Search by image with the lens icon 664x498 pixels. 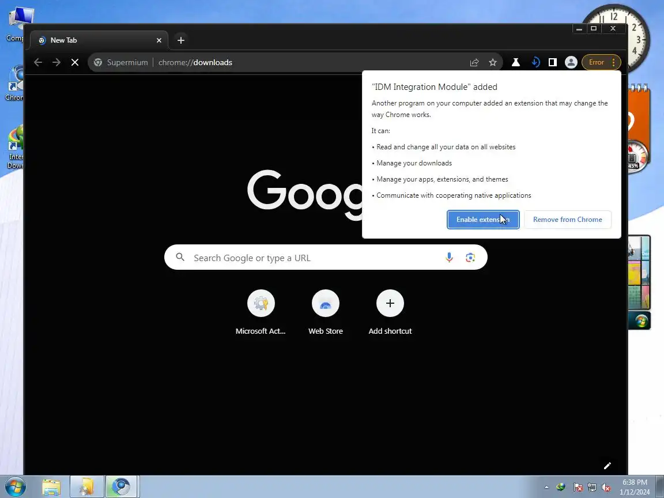470,258
